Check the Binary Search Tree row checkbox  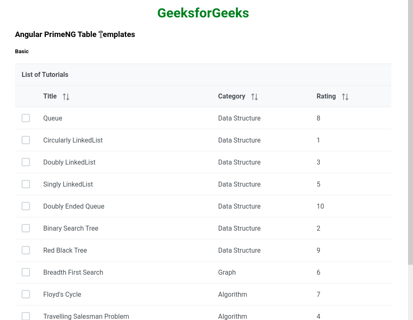click(26, 228)
